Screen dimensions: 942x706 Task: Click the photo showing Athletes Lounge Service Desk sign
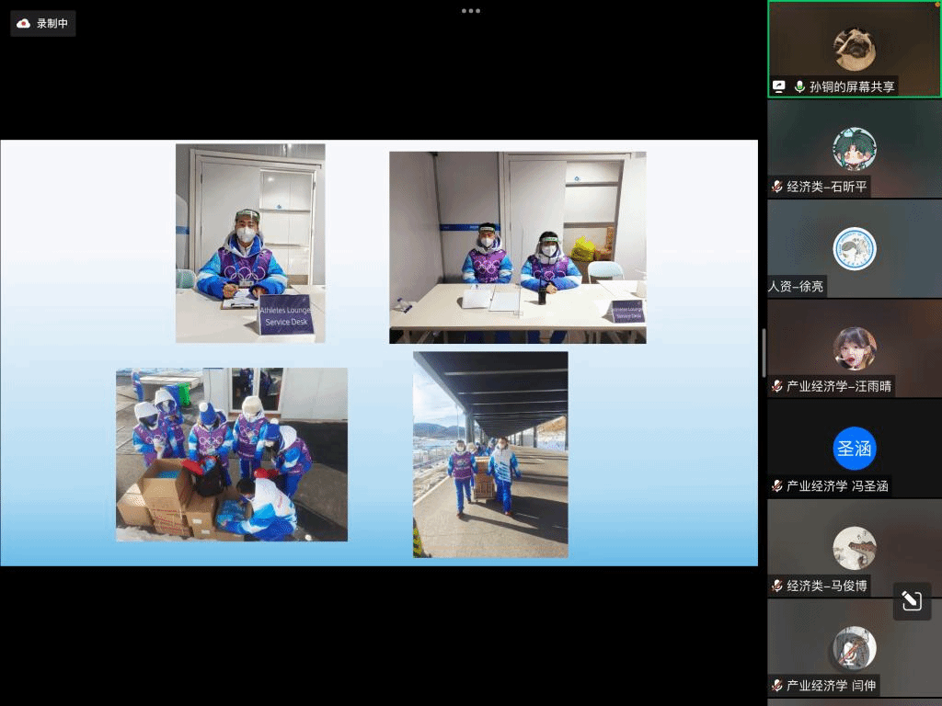pos(250,243)
